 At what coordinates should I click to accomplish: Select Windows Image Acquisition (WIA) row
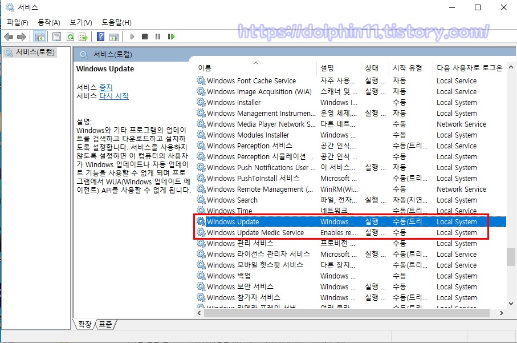pos(351,91)
